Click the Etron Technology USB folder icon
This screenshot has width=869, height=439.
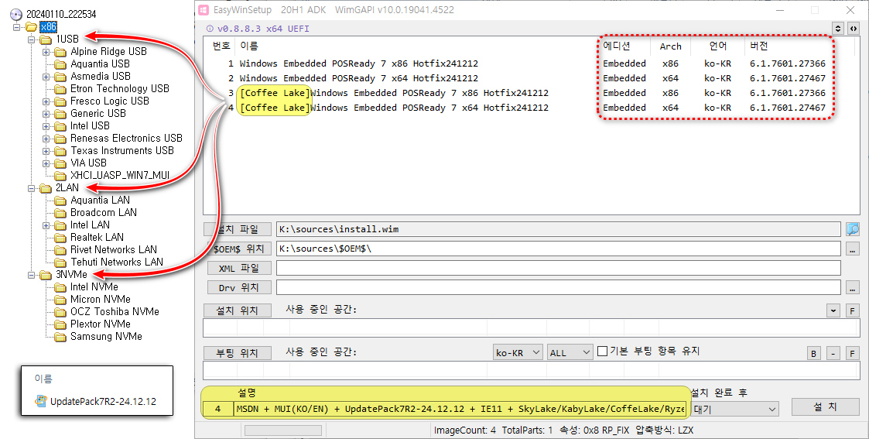pyautogui.click(x=60, y=89)
